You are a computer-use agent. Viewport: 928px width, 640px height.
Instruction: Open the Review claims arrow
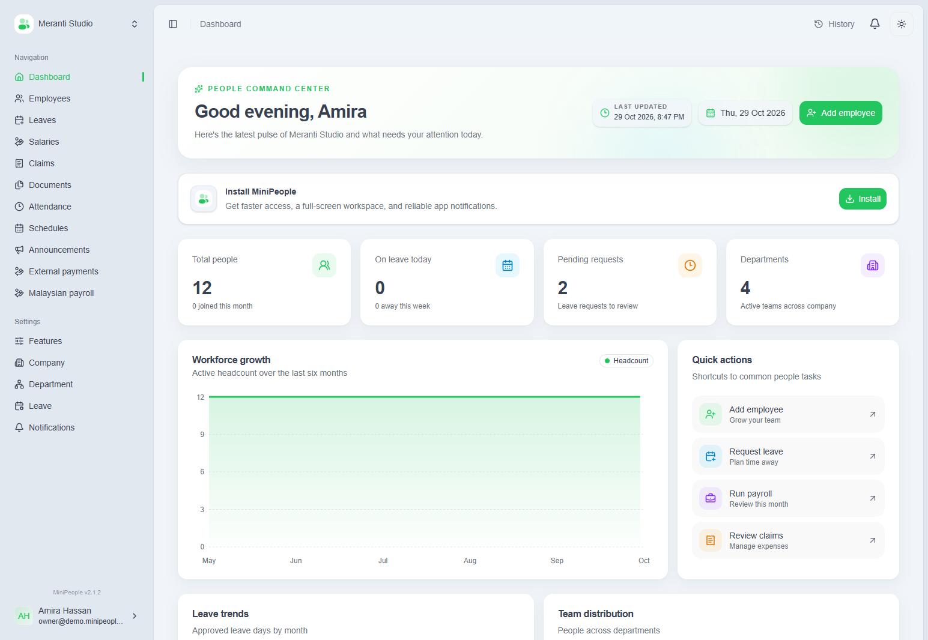pyautogui.click(x=873, y=540)
